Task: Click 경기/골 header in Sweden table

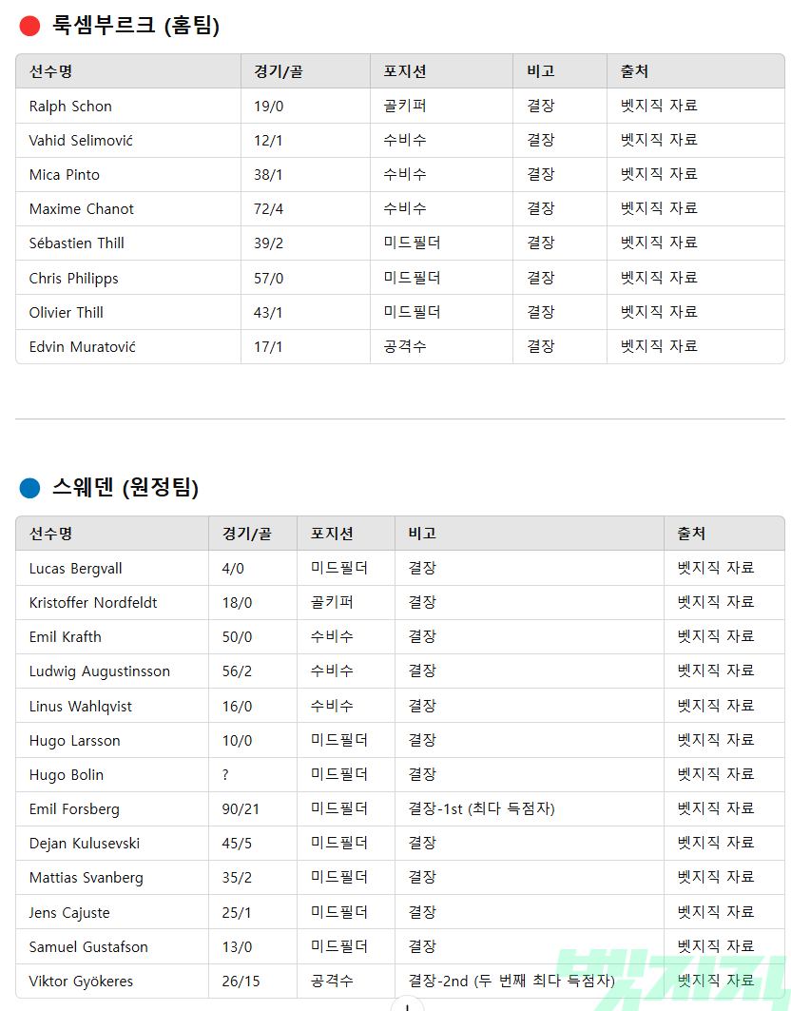Action: click(246, 534)
